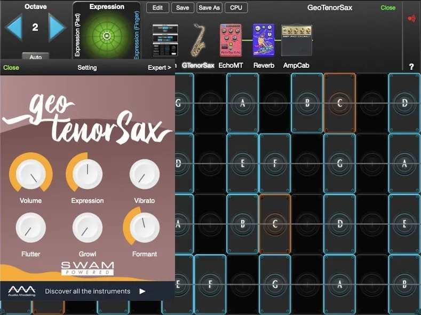Tap the orange C pad in the A-B-C-D-E row
Screen dimensions: 421x315
coord(275,224)
